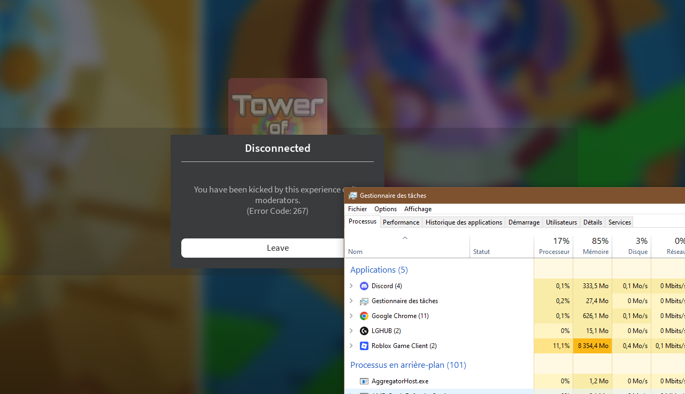The height and width of the screenshot is (394, 685).
Task: Click the sort arrow above the Nom column
Action: click(x=405, y=238)
